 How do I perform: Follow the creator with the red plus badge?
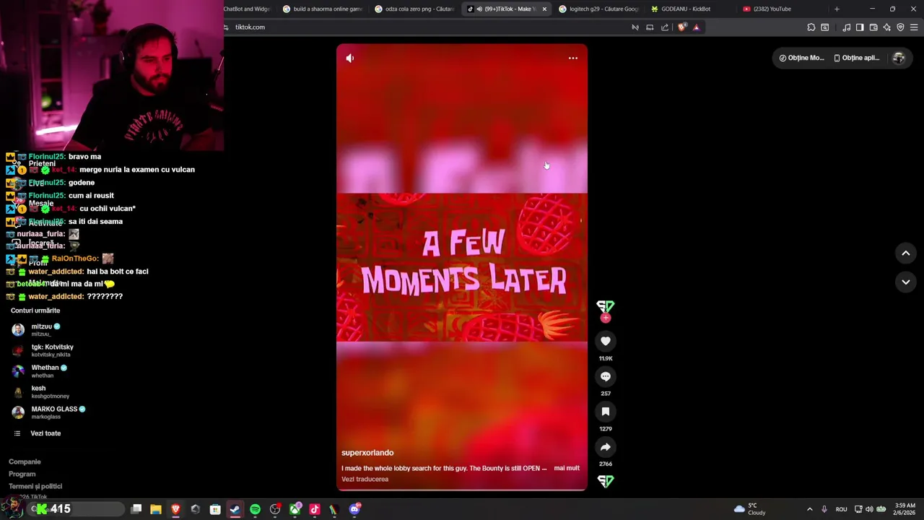coord(606,318)
